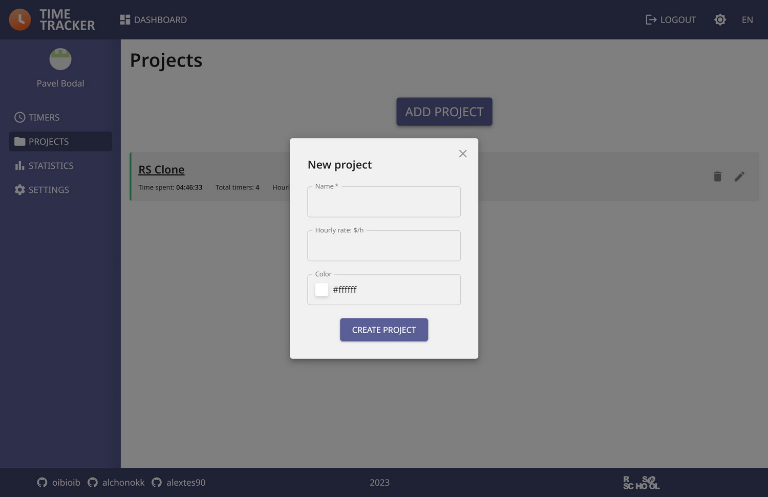The image size is (768, 497).
Task: Pick a color from the white swatch
Action: click(x=322, y=290)
